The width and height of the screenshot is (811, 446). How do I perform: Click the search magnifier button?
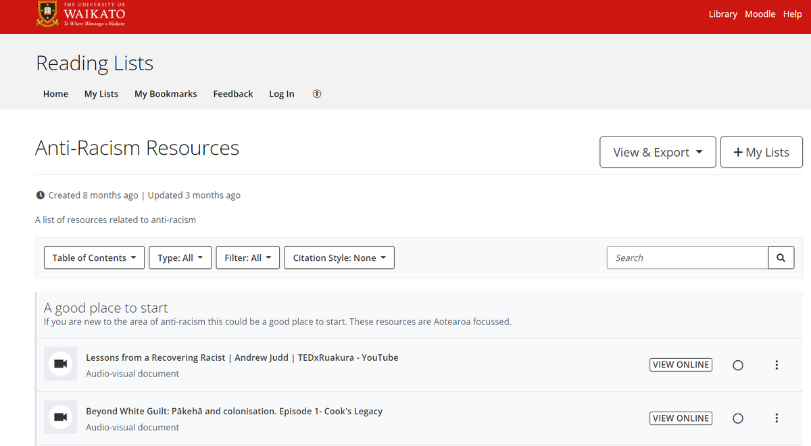(781, 257)
